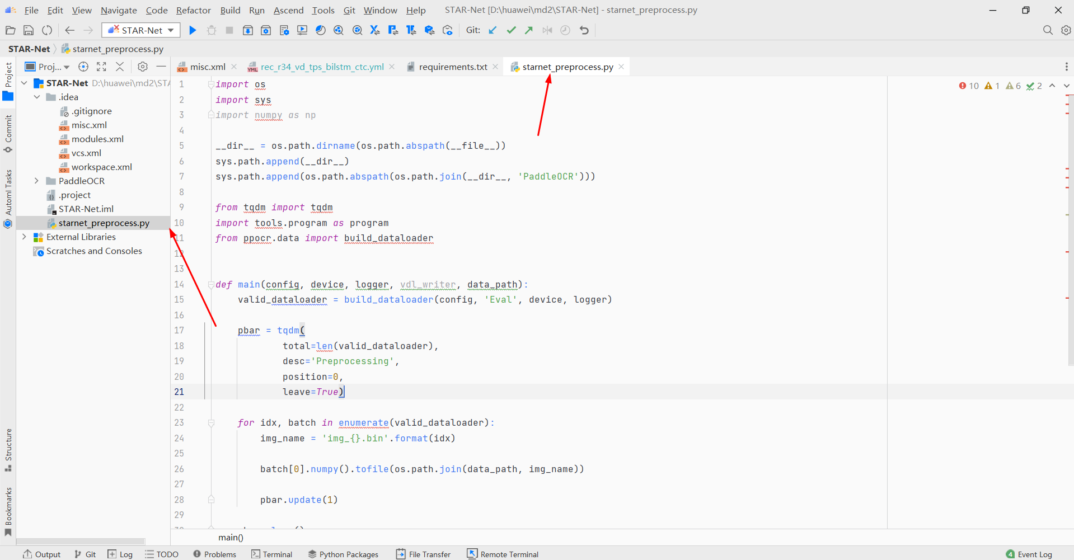The image size is (1074, 560).
Task: Toggle the Terminal tool window
Action: pyautogui.click(x=272, y=554)
